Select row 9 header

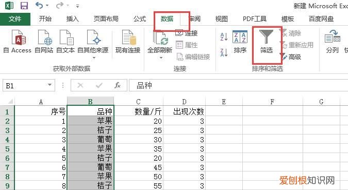tap(7, 185)
